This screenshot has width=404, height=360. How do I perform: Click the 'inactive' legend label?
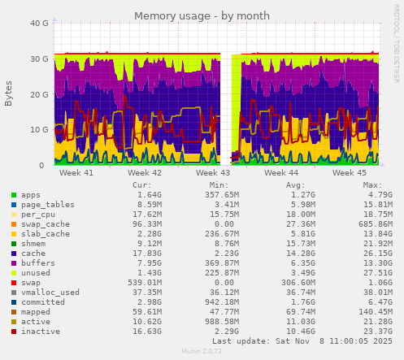(41, 332)
